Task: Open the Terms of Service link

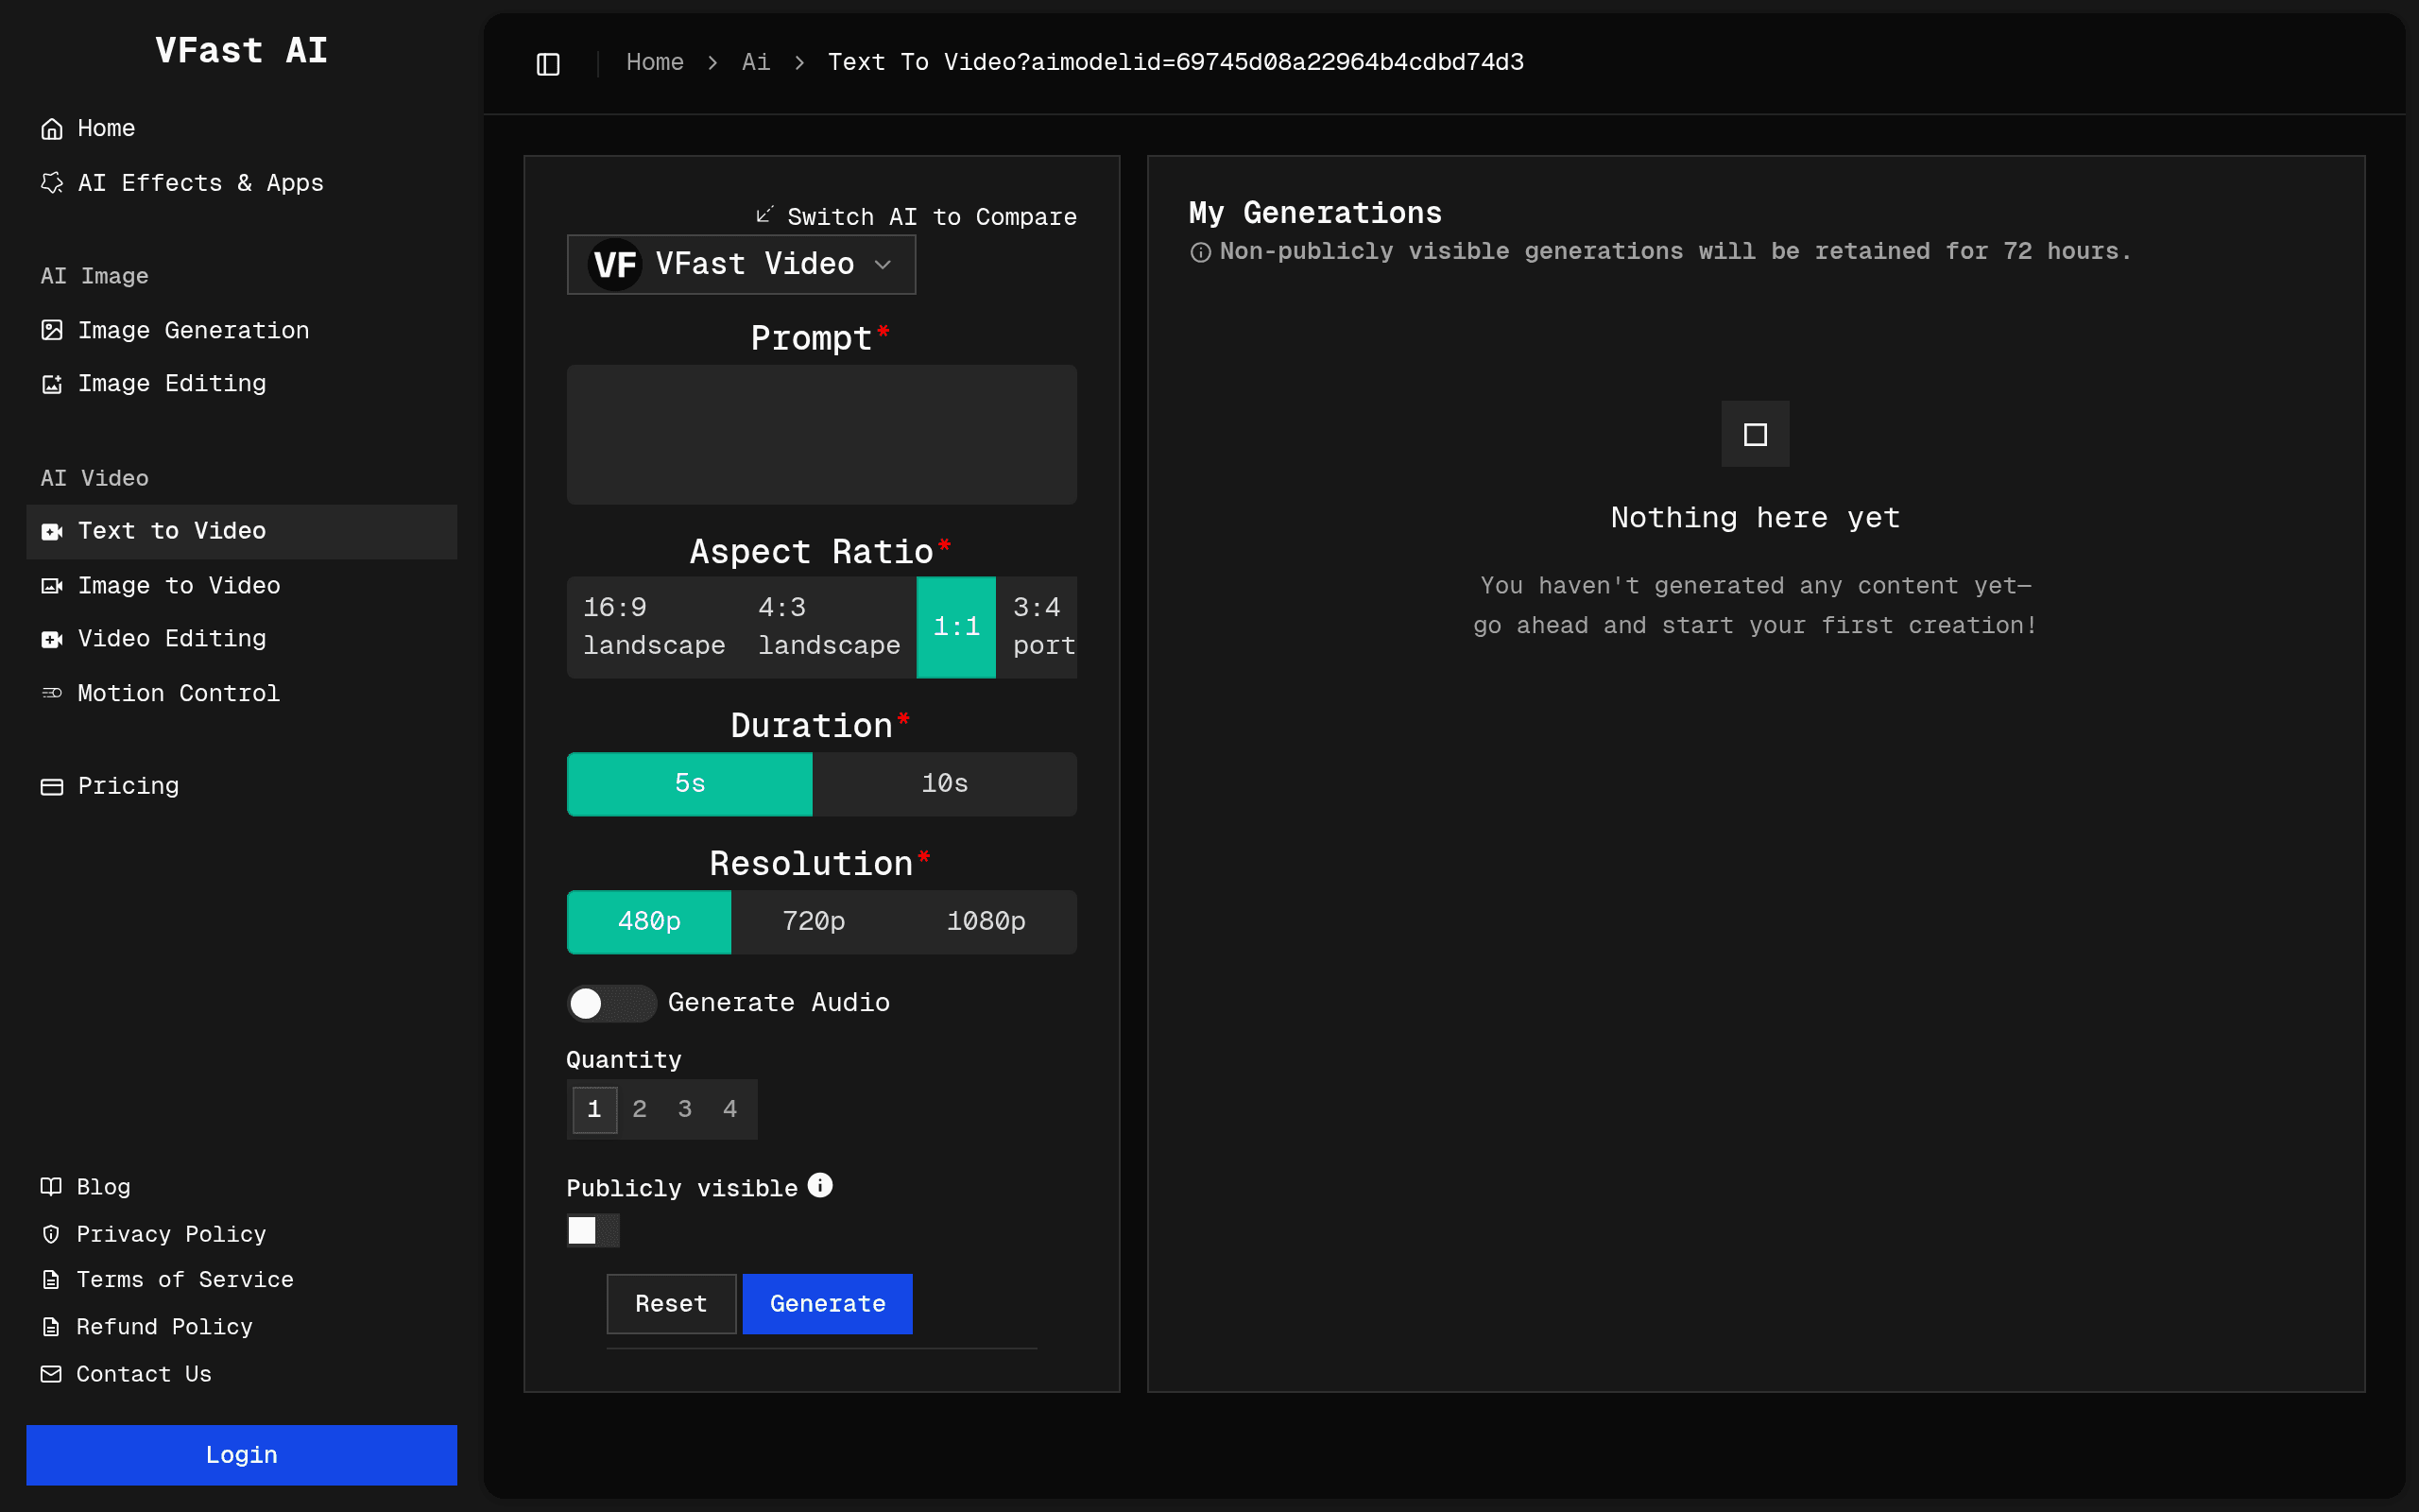Action: (x=242, y=1280)
